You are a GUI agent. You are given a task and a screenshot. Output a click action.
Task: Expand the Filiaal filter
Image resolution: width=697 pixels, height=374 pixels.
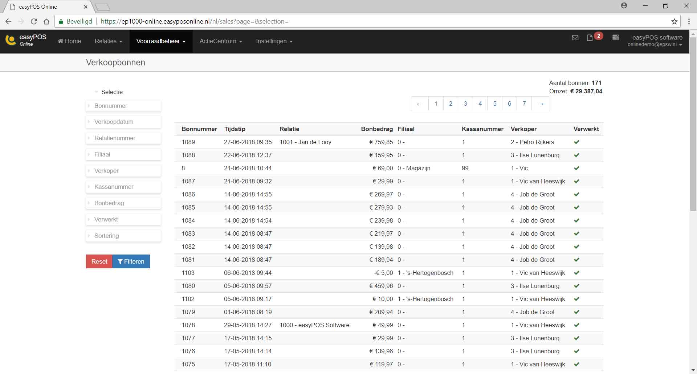[x=123, y=154]
